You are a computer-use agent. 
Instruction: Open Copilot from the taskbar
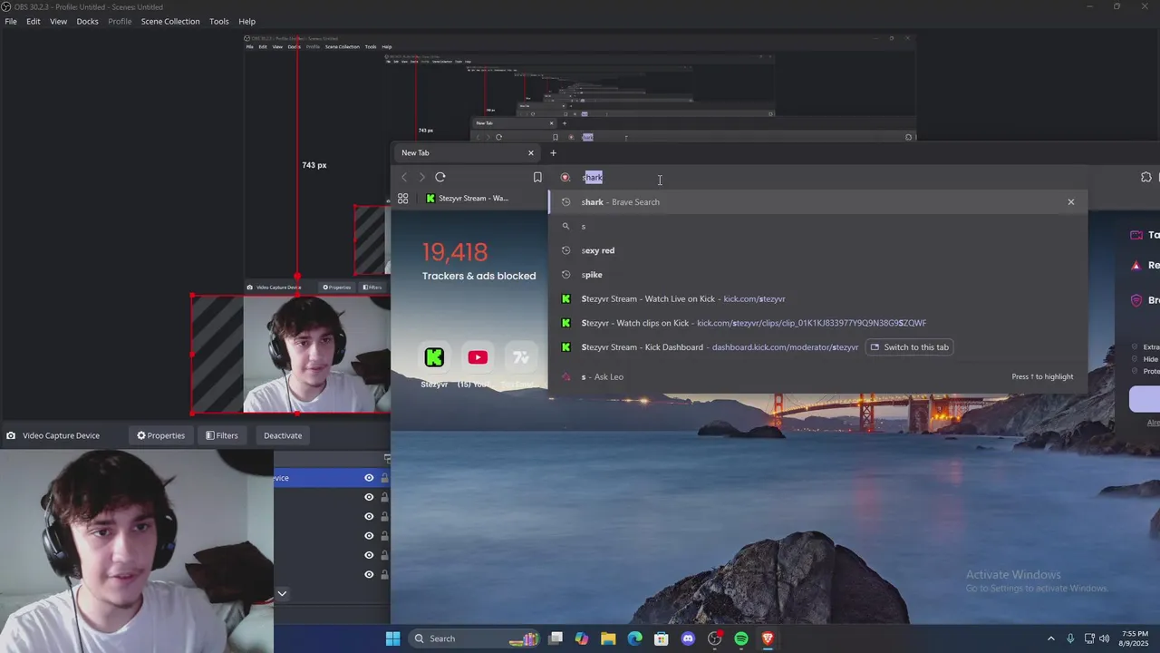click(582, 638)
